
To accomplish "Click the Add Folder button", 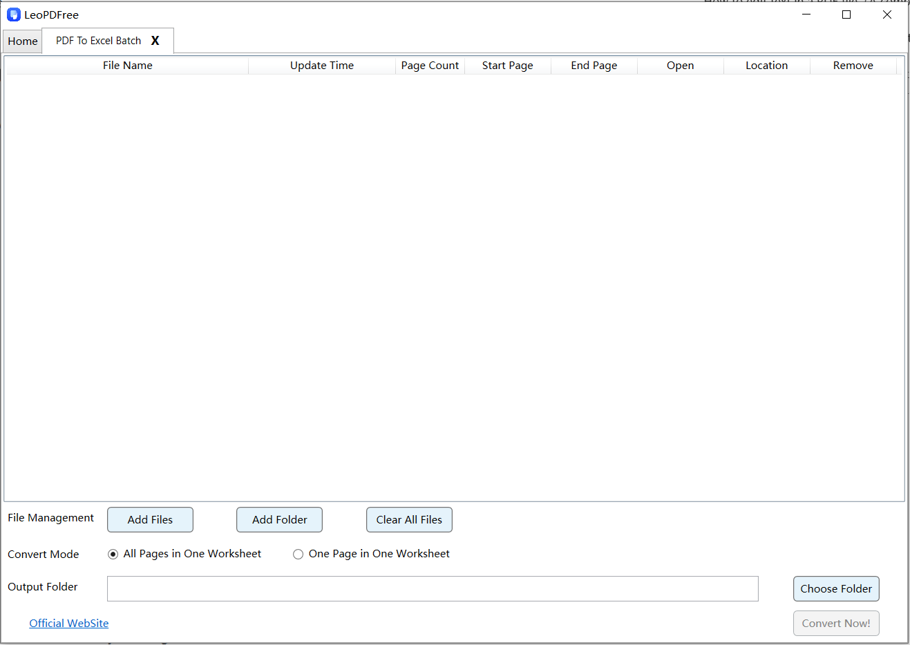I will [279, 519].
